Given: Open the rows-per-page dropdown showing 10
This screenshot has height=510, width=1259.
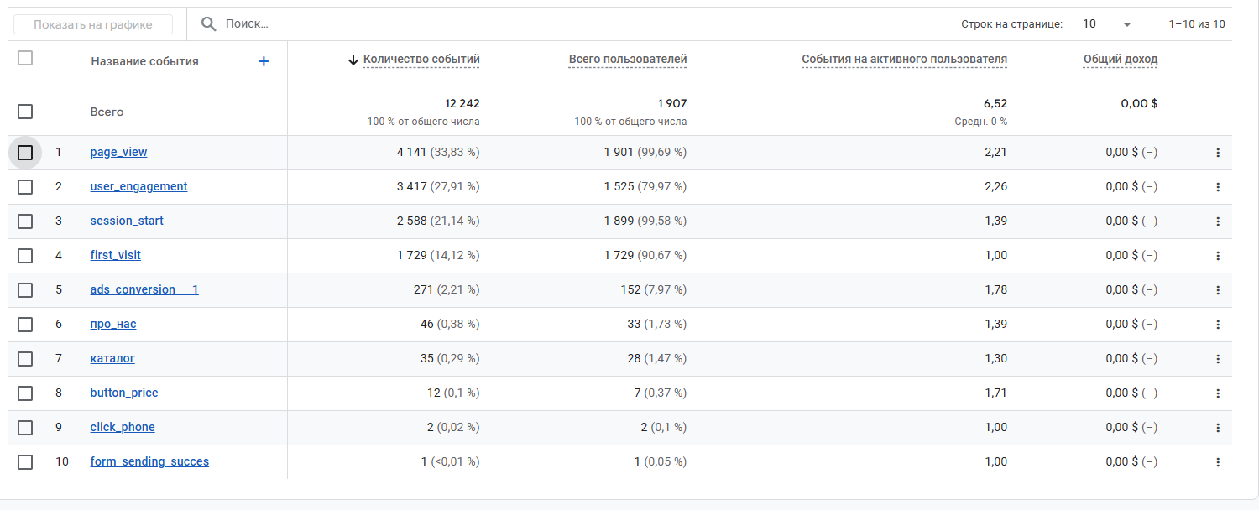Looking at the screenshot, I should pos(1107,24).
